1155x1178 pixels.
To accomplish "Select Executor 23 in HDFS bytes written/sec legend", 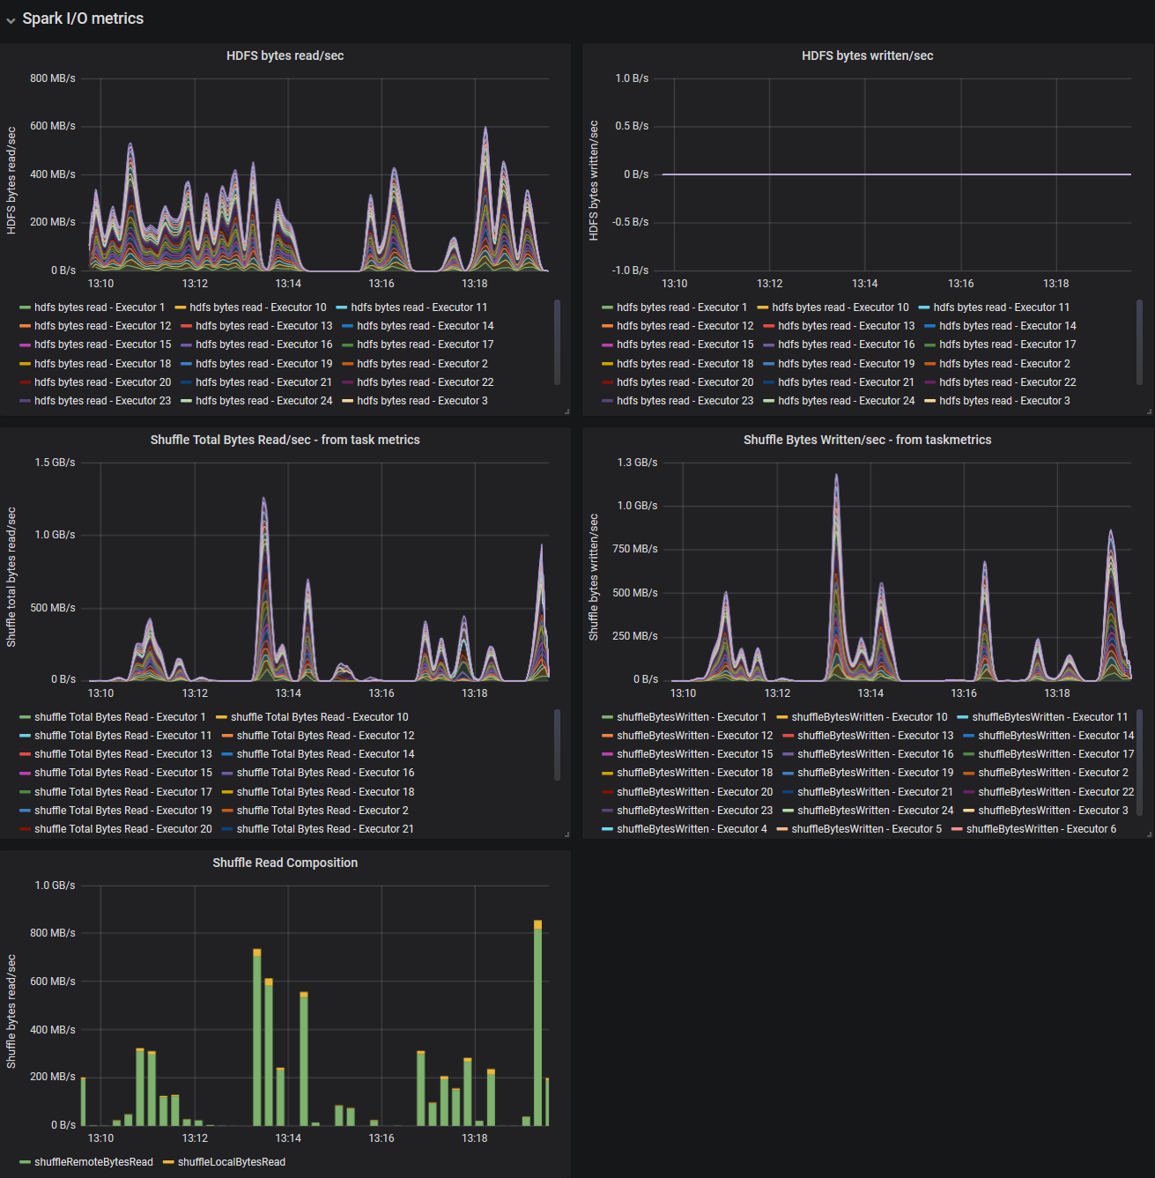I will (x=685, y=401).
